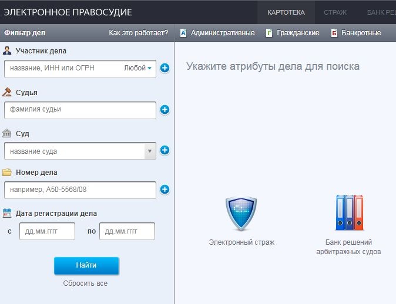Click plus icon beside Номер дела field
This screenshot has width=396, height=304.
coord(165,190)
